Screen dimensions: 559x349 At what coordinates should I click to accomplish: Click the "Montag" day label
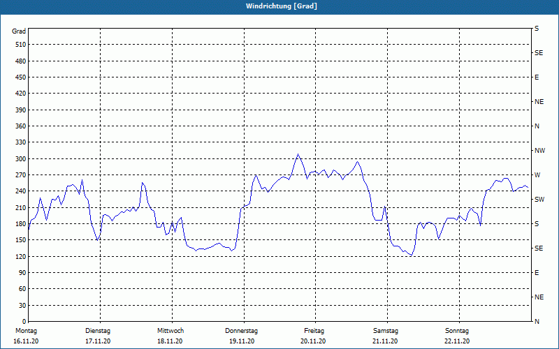pos(26,331)
